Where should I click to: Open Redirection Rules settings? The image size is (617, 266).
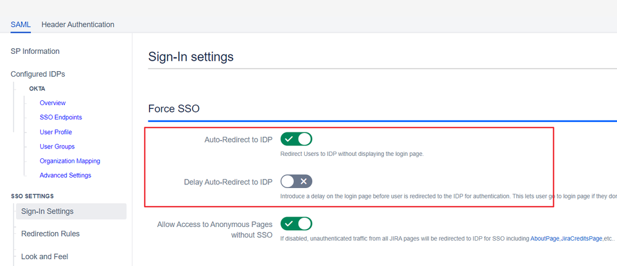(x=50, y=234)
